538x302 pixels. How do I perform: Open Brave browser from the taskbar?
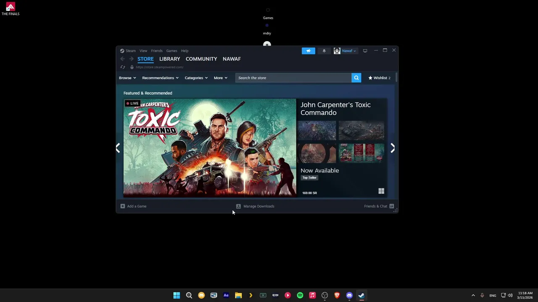pos(337,295)
